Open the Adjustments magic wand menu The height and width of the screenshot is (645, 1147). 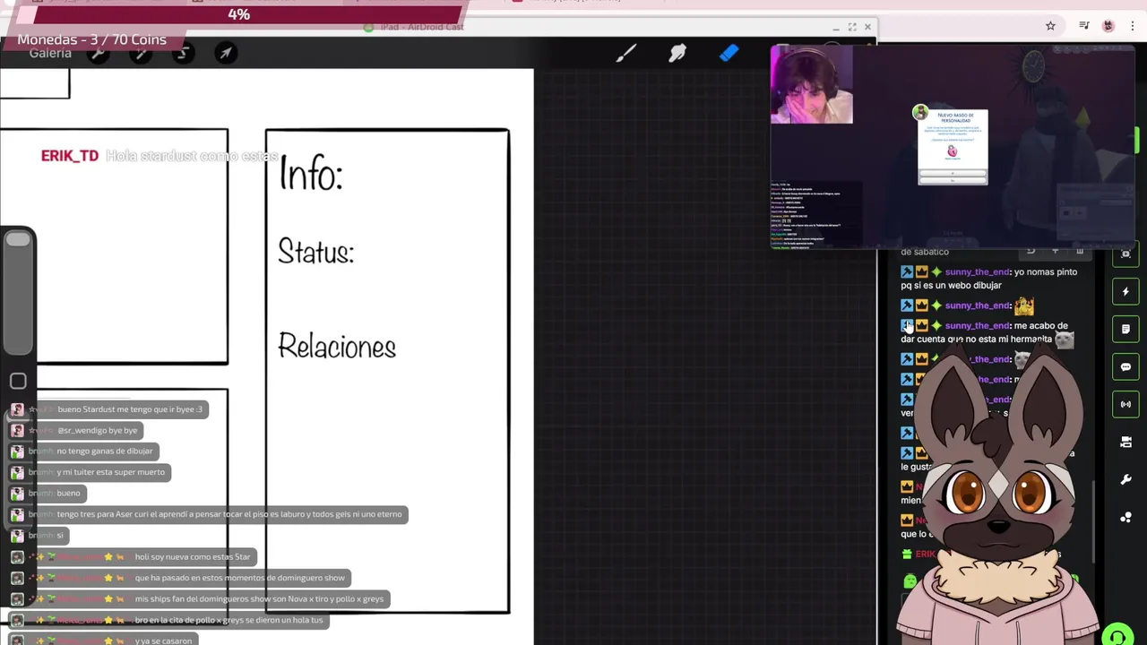(140, 54)
